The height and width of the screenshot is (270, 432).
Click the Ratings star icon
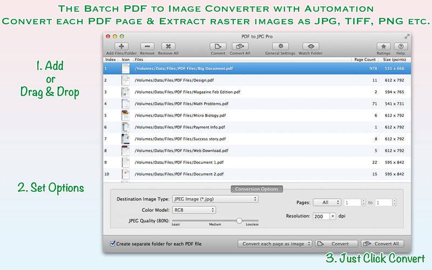pos(383,46)
